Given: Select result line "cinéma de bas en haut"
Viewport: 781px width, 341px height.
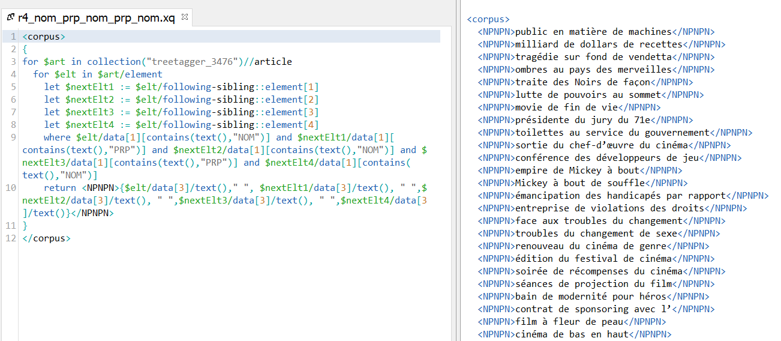Looking at the screenshot, I should tap(572, 334).
